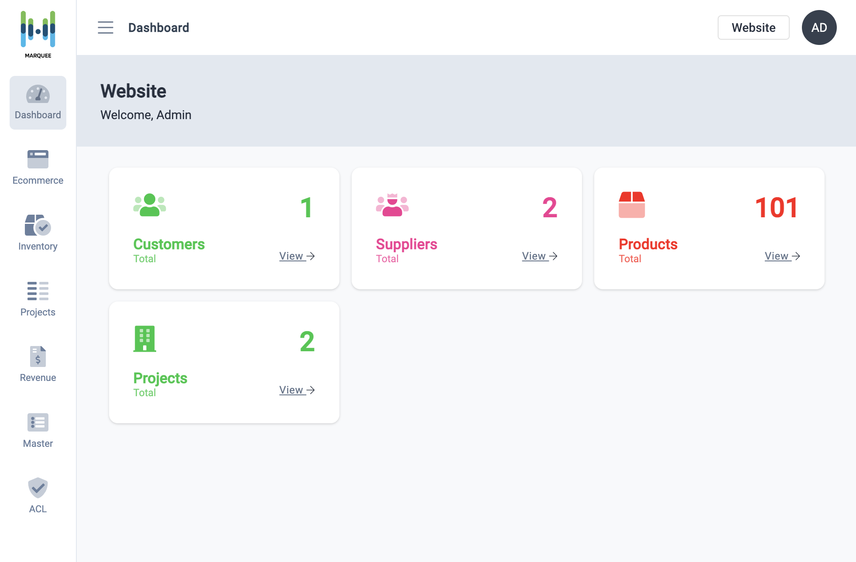
Task: Click the green Projects building icon
Action: pos(145,339)
